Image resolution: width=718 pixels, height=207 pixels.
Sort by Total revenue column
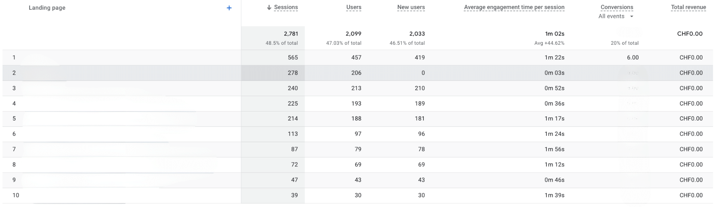coord(688,7)
